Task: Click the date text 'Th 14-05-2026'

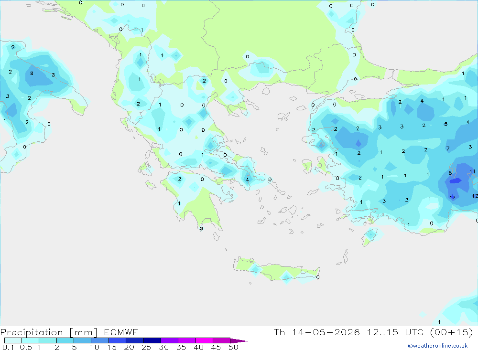Action: pyautogui.click(x=316, y=332)
